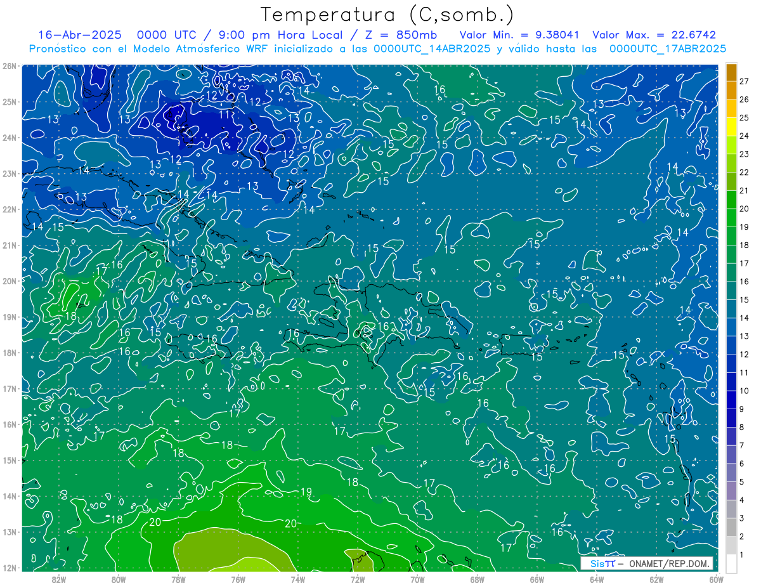Click the '23N' latitude axis label
The width and height of the screenshot is (761, 588).
[9, 173]
